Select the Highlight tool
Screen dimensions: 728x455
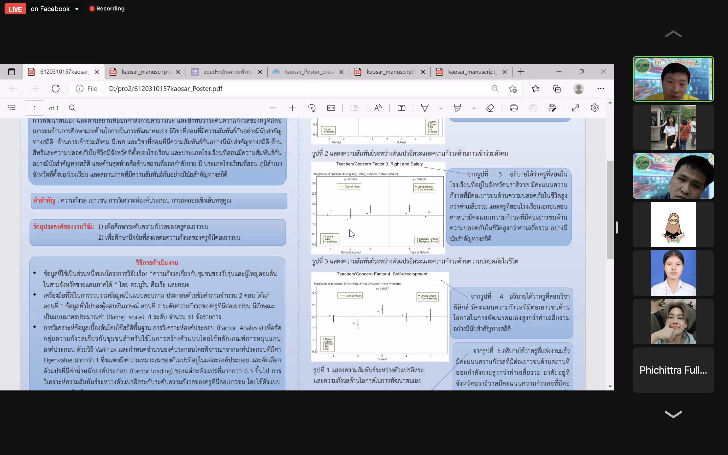coord(457,108)
